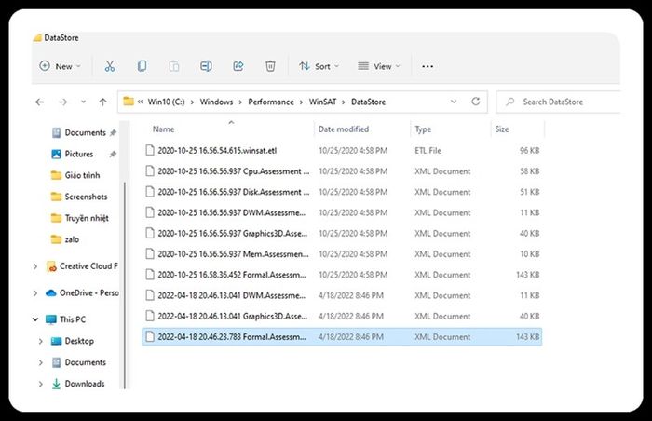Click the Copy icon in toolbar
The width and height of the screenshot is (652, 421).
pyautogui.click(x=142, y=66)
